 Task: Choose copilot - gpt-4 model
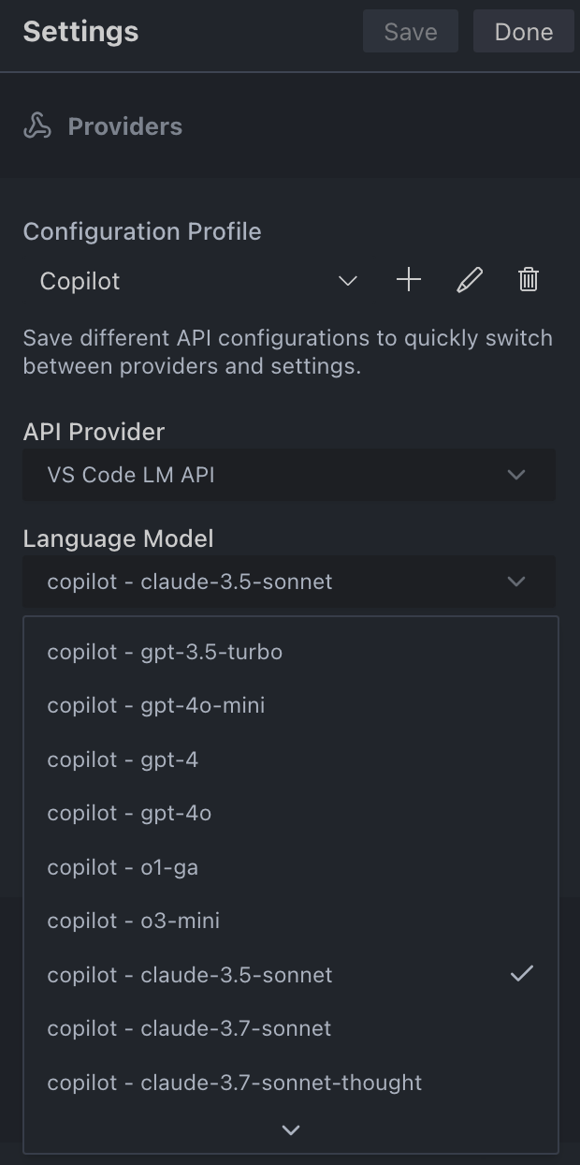[x=123, y=759]
